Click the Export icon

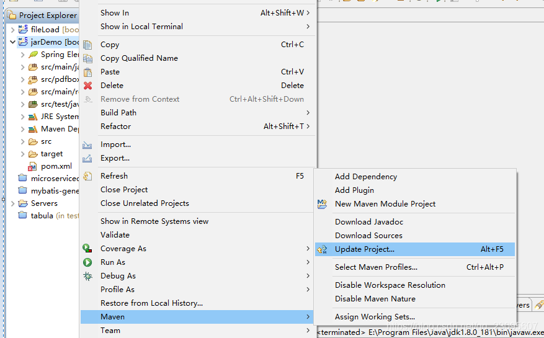click(87, 158)
